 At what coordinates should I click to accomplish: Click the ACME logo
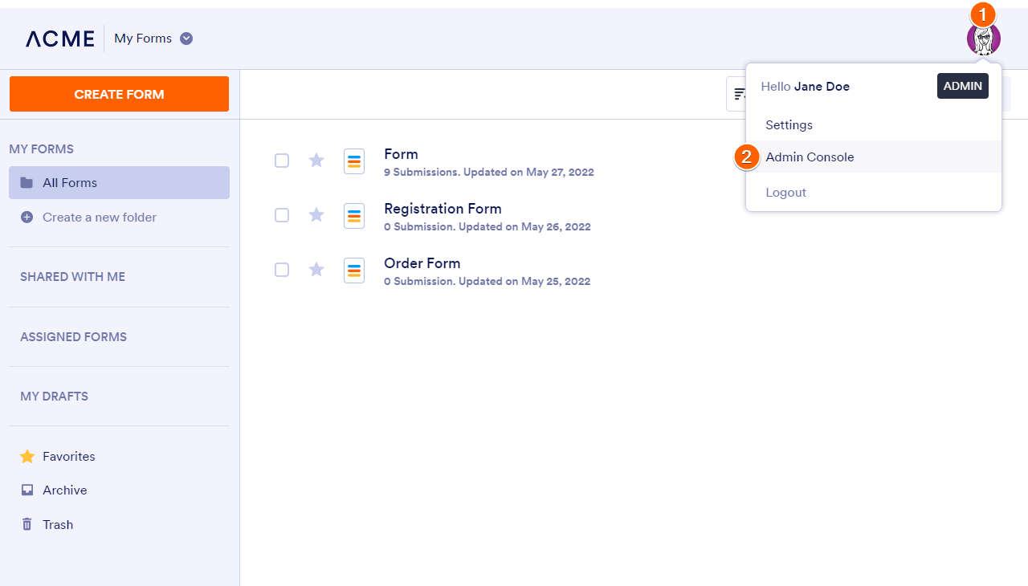click(59, 39)
